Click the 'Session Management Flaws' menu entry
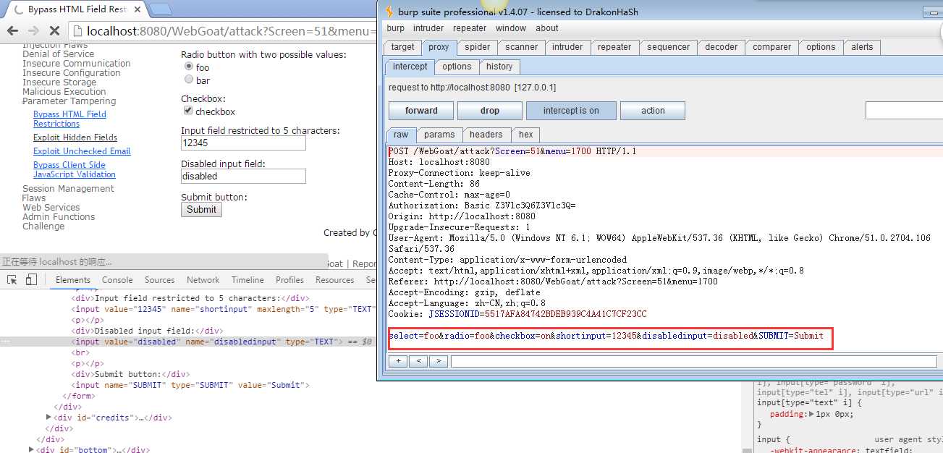 tap(68, 193)
